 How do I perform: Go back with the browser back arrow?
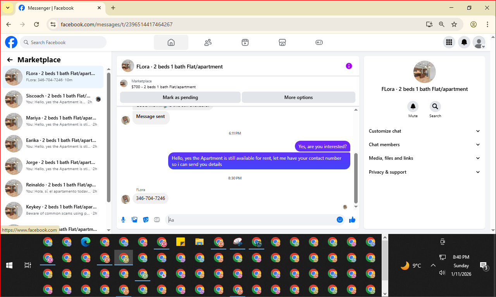(x=9, y=24)
